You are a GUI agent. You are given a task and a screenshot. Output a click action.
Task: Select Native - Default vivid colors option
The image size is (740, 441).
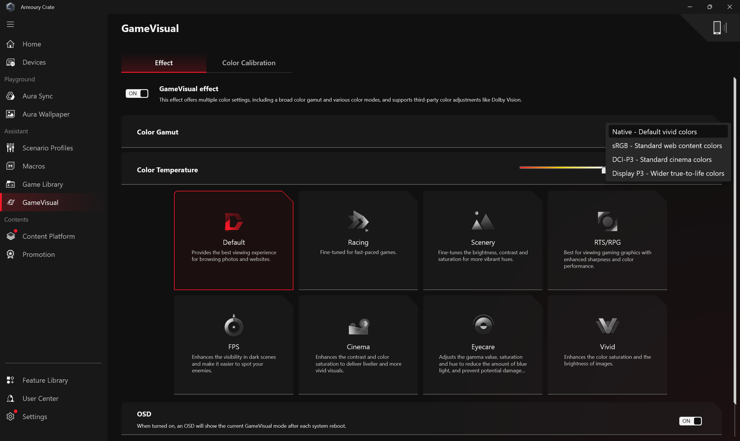click(x=668, y=132)
